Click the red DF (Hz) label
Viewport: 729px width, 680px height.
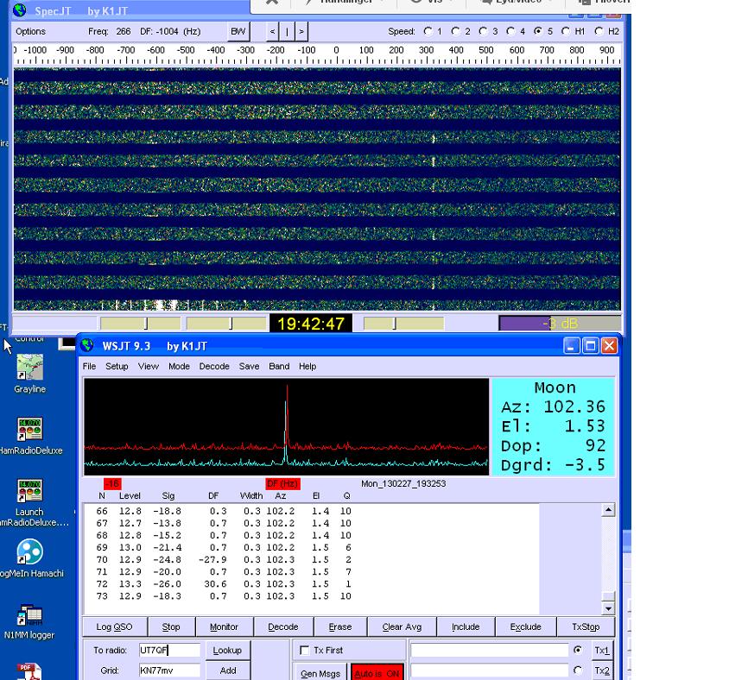point(282,483)
